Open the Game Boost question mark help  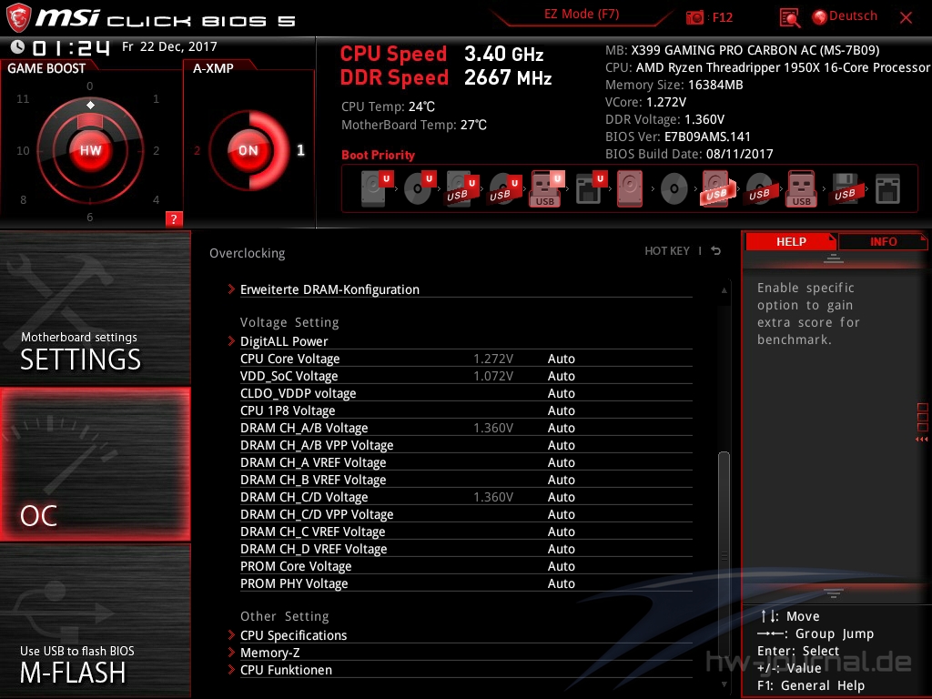pyautogui.click(x=174, y=218)
